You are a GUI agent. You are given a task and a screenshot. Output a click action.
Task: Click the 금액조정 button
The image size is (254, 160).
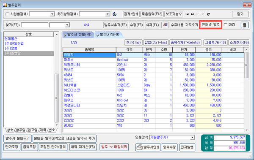29,147
